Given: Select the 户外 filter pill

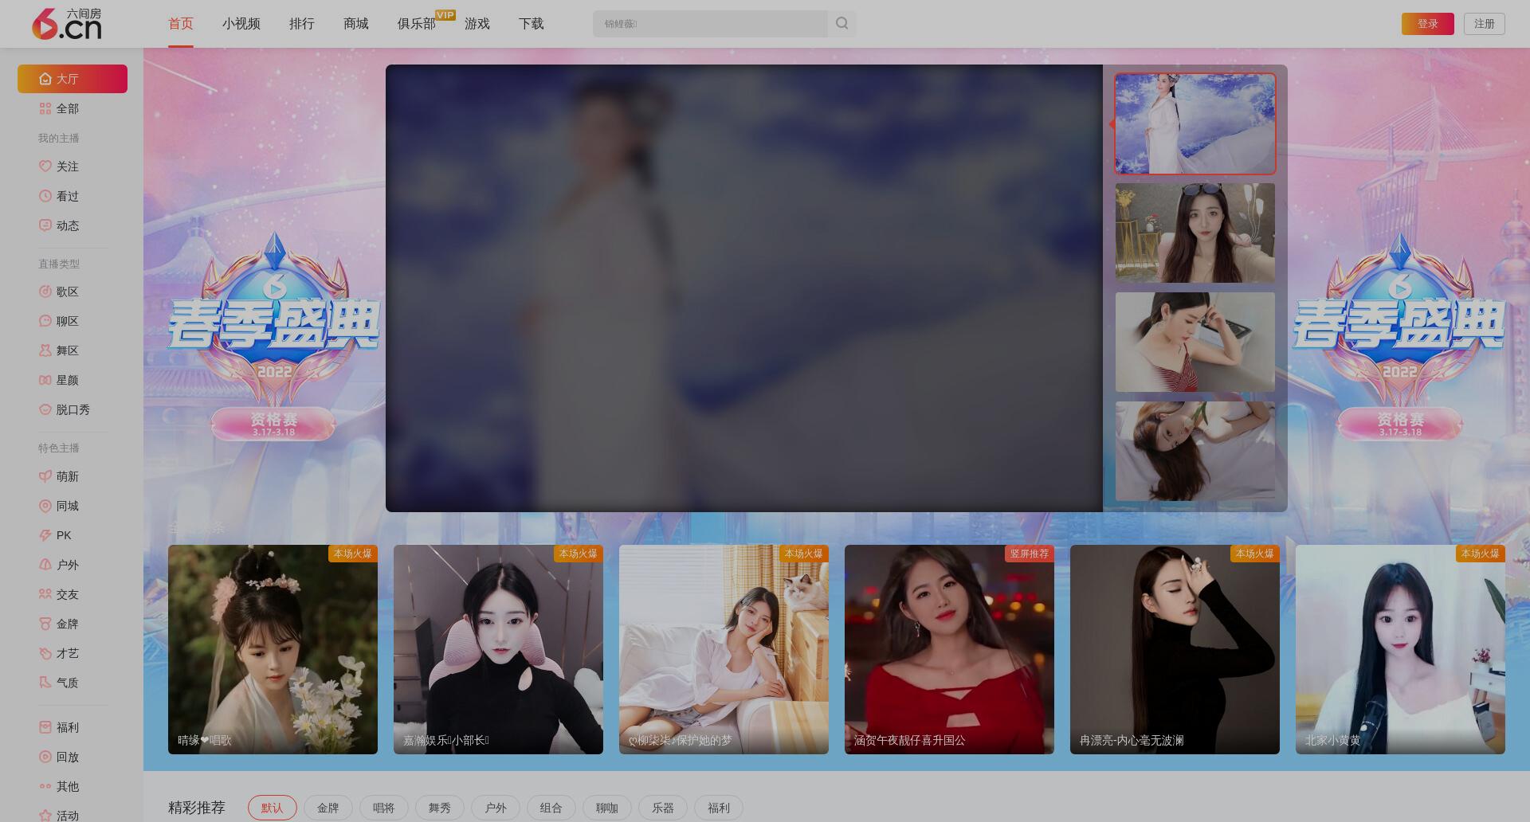Looking at the screenshot, I should (496, 808).
